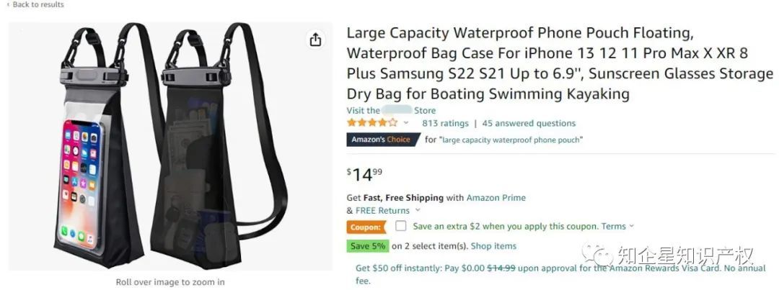Expand the star rating breakdown chevron
Image resolution: width=779 pixels, height=290 pixels.
406,123
